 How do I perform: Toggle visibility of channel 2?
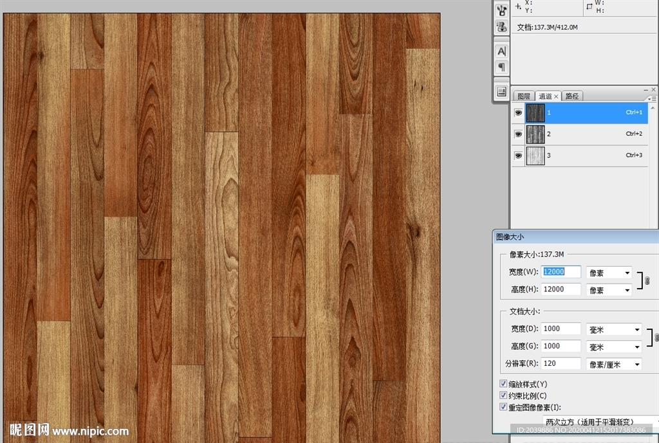(518, 134)
